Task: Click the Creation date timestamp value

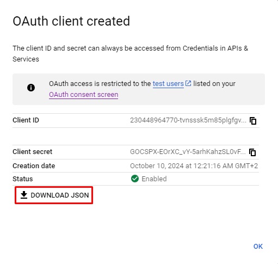Action: (194, 166)
